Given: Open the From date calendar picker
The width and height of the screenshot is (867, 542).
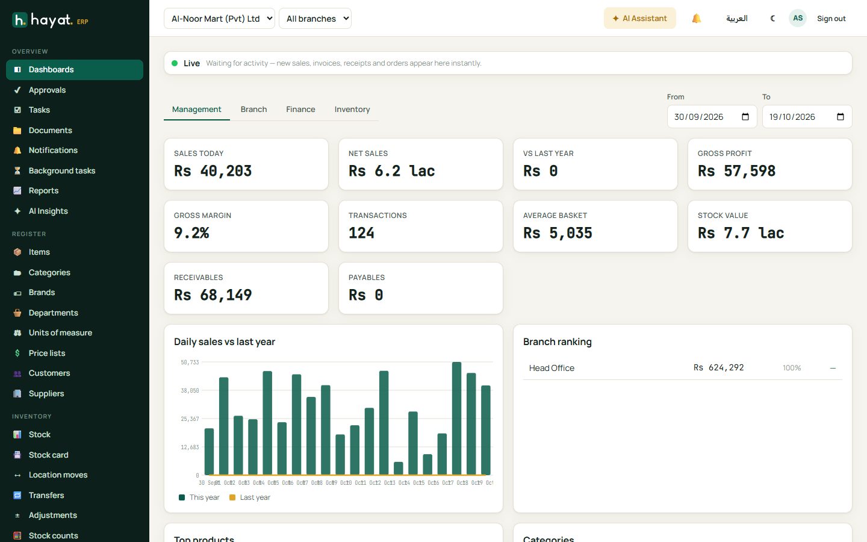Looking at the screenshot, I should (745, 117).
